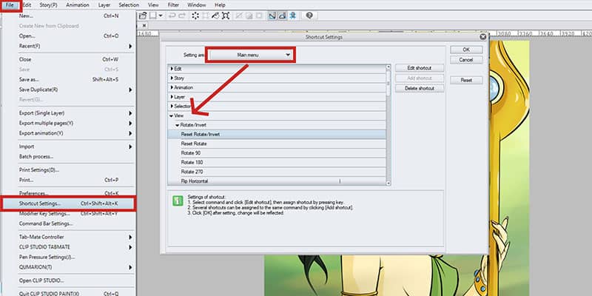Open the Save Duplicate(R) submenu
Screen dimensions: 592x296
coord(69,90)
